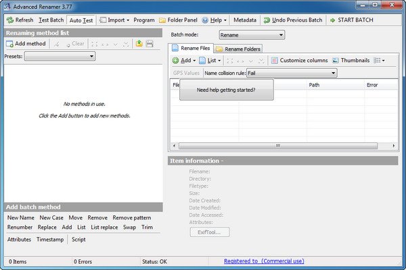This screenshot has height=270, width=406.
Task: Add a Remove batch method
Action: coord(97,218)
